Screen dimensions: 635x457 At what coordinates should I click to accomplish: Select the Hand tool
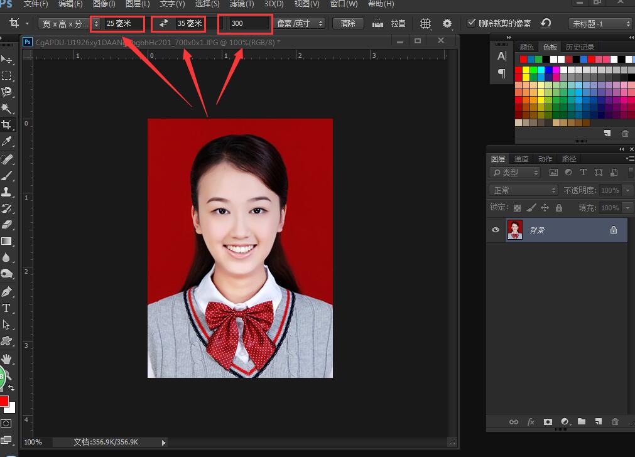pyautogui.click(x=7, y=359)
